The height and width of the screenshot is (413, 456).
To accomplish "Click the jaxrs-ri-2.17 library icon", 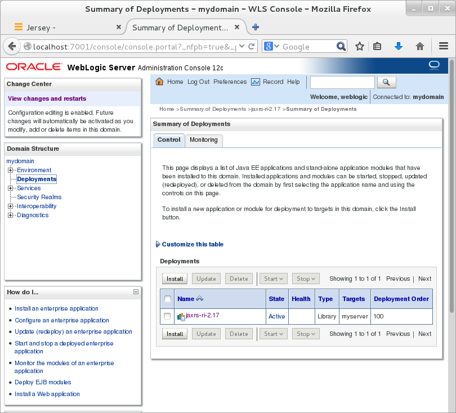I will [180, 316].
